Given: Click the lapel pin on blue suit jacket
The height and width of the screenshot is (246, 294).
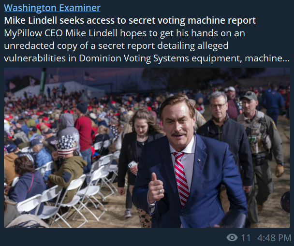Looking at the screenshot, I should point(199,160).
